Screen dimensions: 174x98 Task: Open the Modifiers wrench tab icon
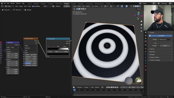[146, 51]
